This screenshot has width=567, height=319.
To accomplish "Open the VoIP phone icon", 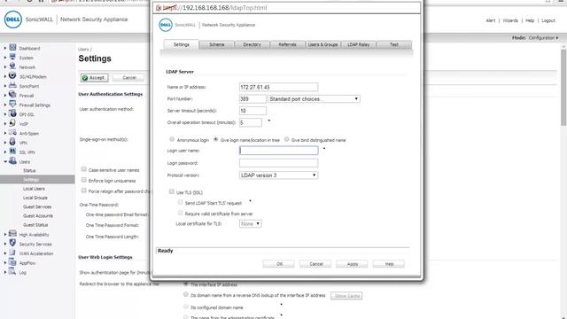I will click(12, 123).
